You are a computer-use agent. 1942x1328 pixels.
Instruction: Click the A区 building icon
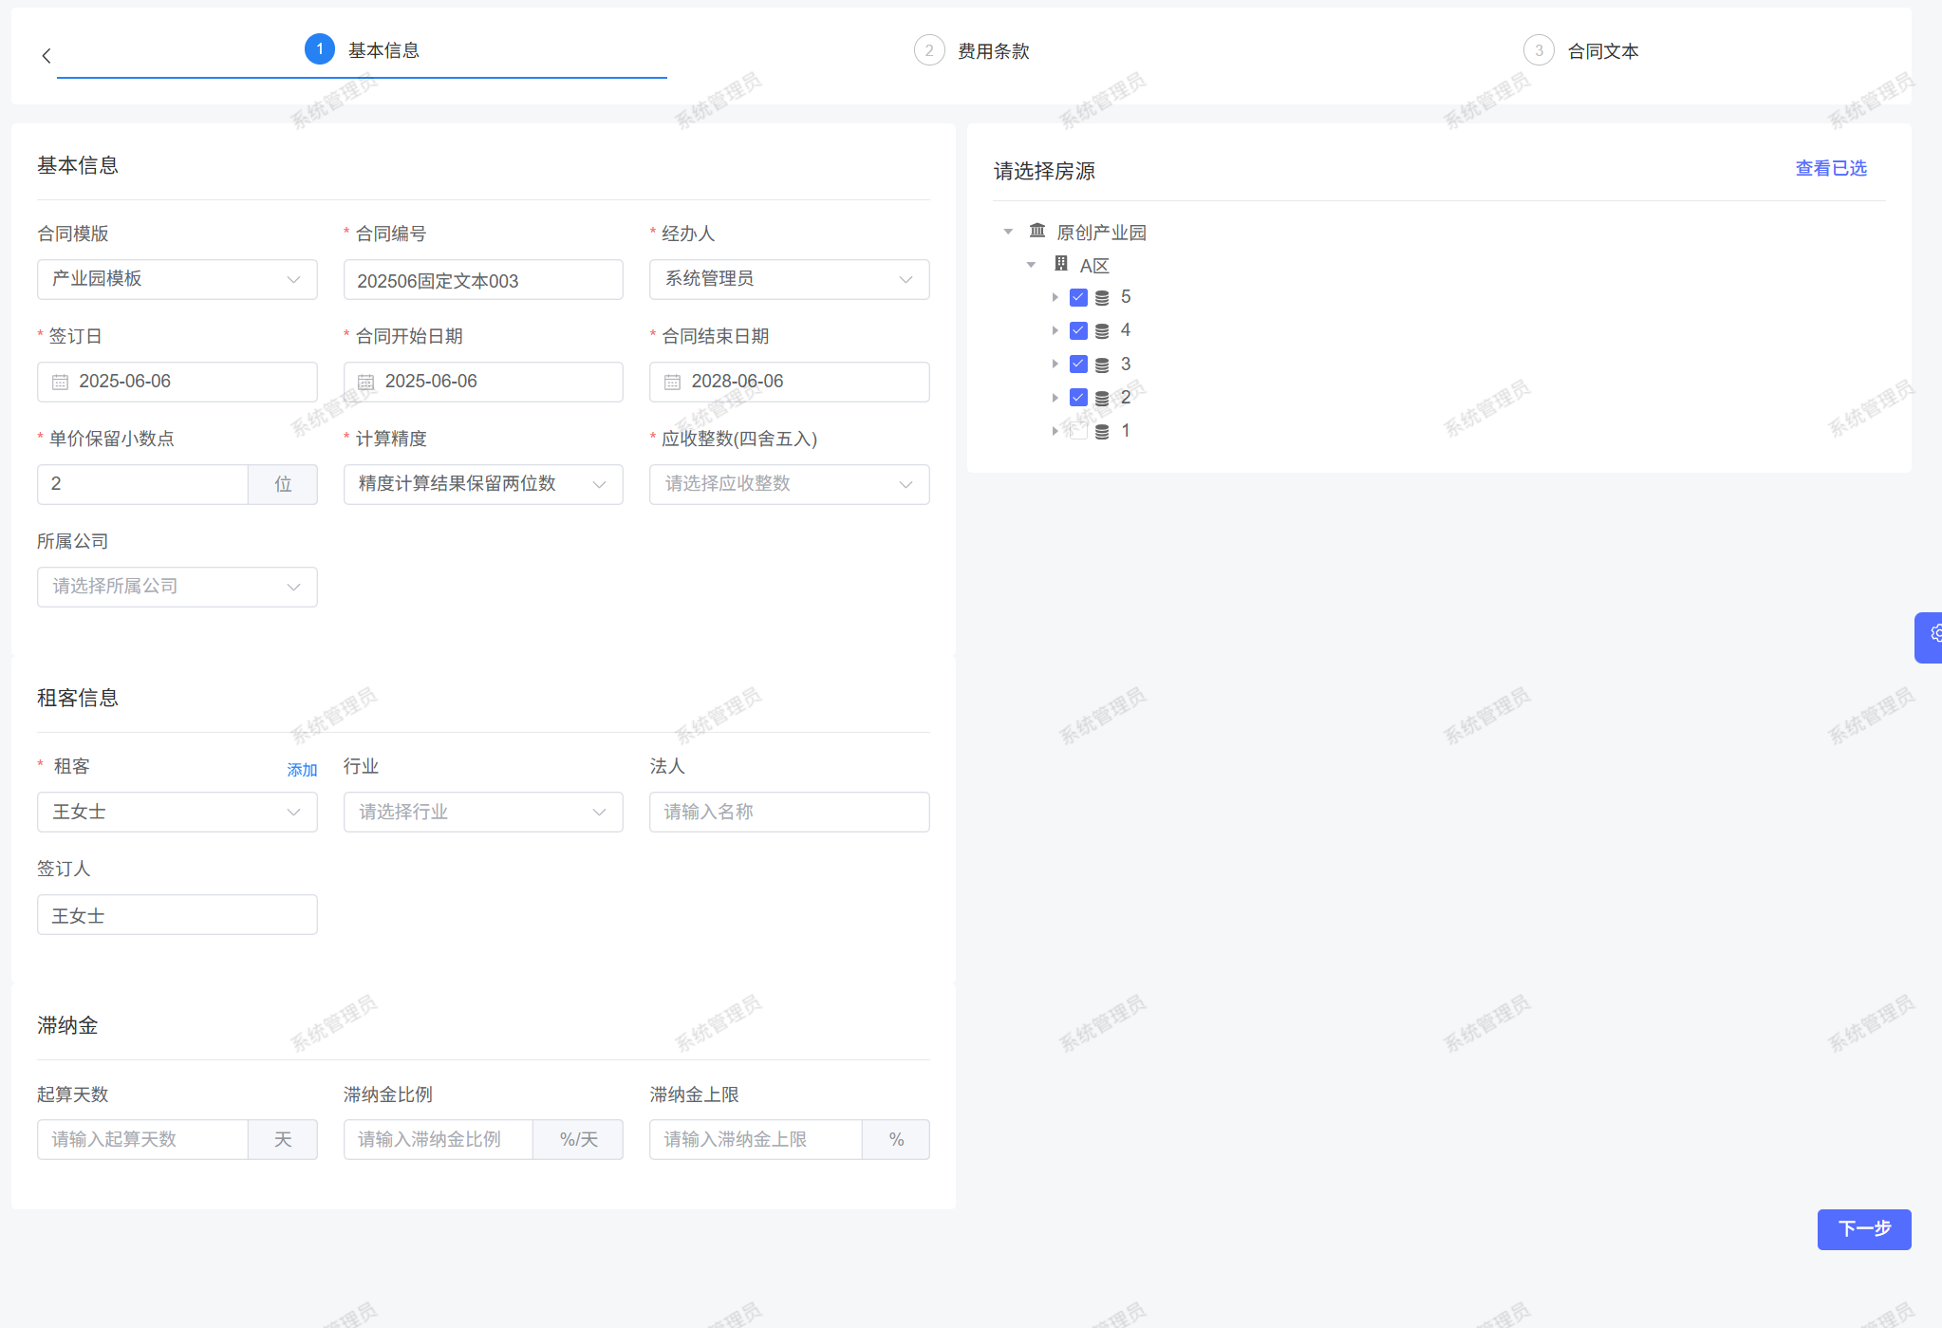[x=1061, y=264]
